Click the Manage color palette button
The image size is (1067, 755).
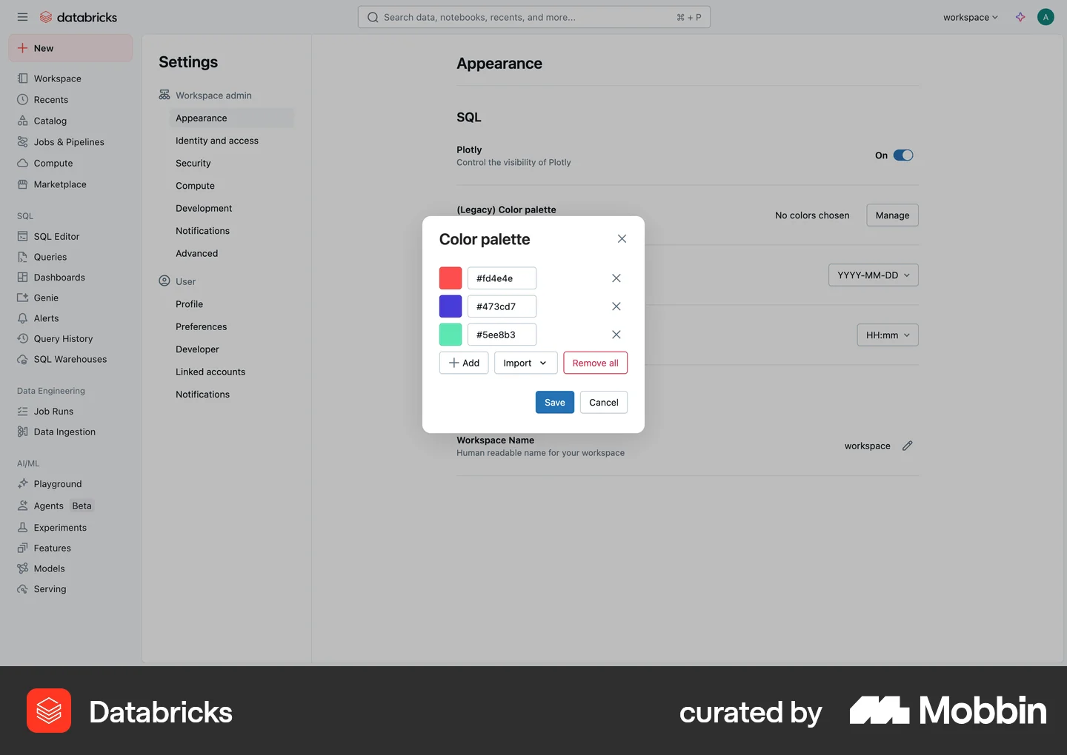pos(892,215)
